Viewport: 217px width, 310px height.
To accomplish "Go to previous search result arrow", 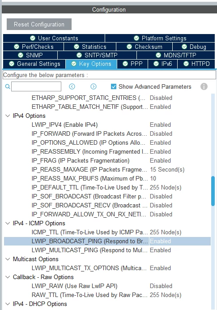I will coord(72,86).
